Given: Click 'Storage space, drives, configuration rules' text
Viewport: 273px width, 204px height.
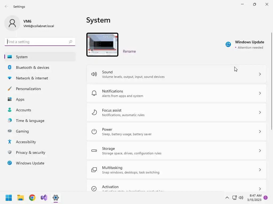Looking at the screenshot, I should coord(132,153).
